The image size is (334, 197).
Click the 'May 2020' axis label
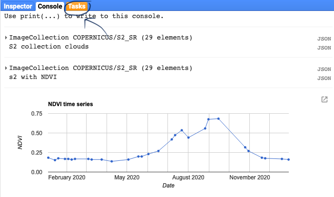[x=127, y=177]
